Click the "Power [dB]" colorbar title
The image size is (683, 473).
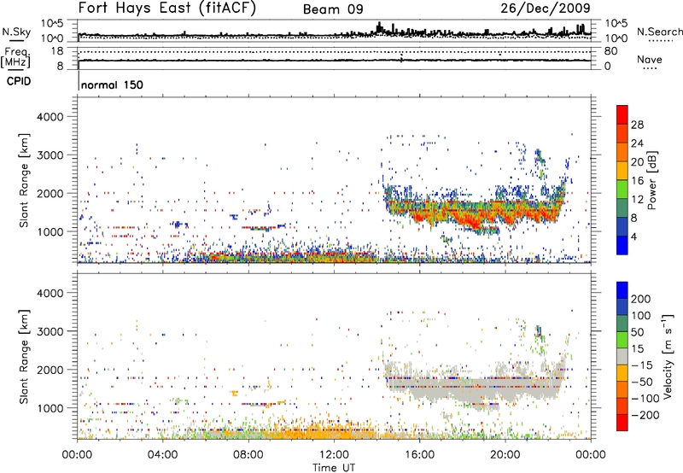(651, 180)
